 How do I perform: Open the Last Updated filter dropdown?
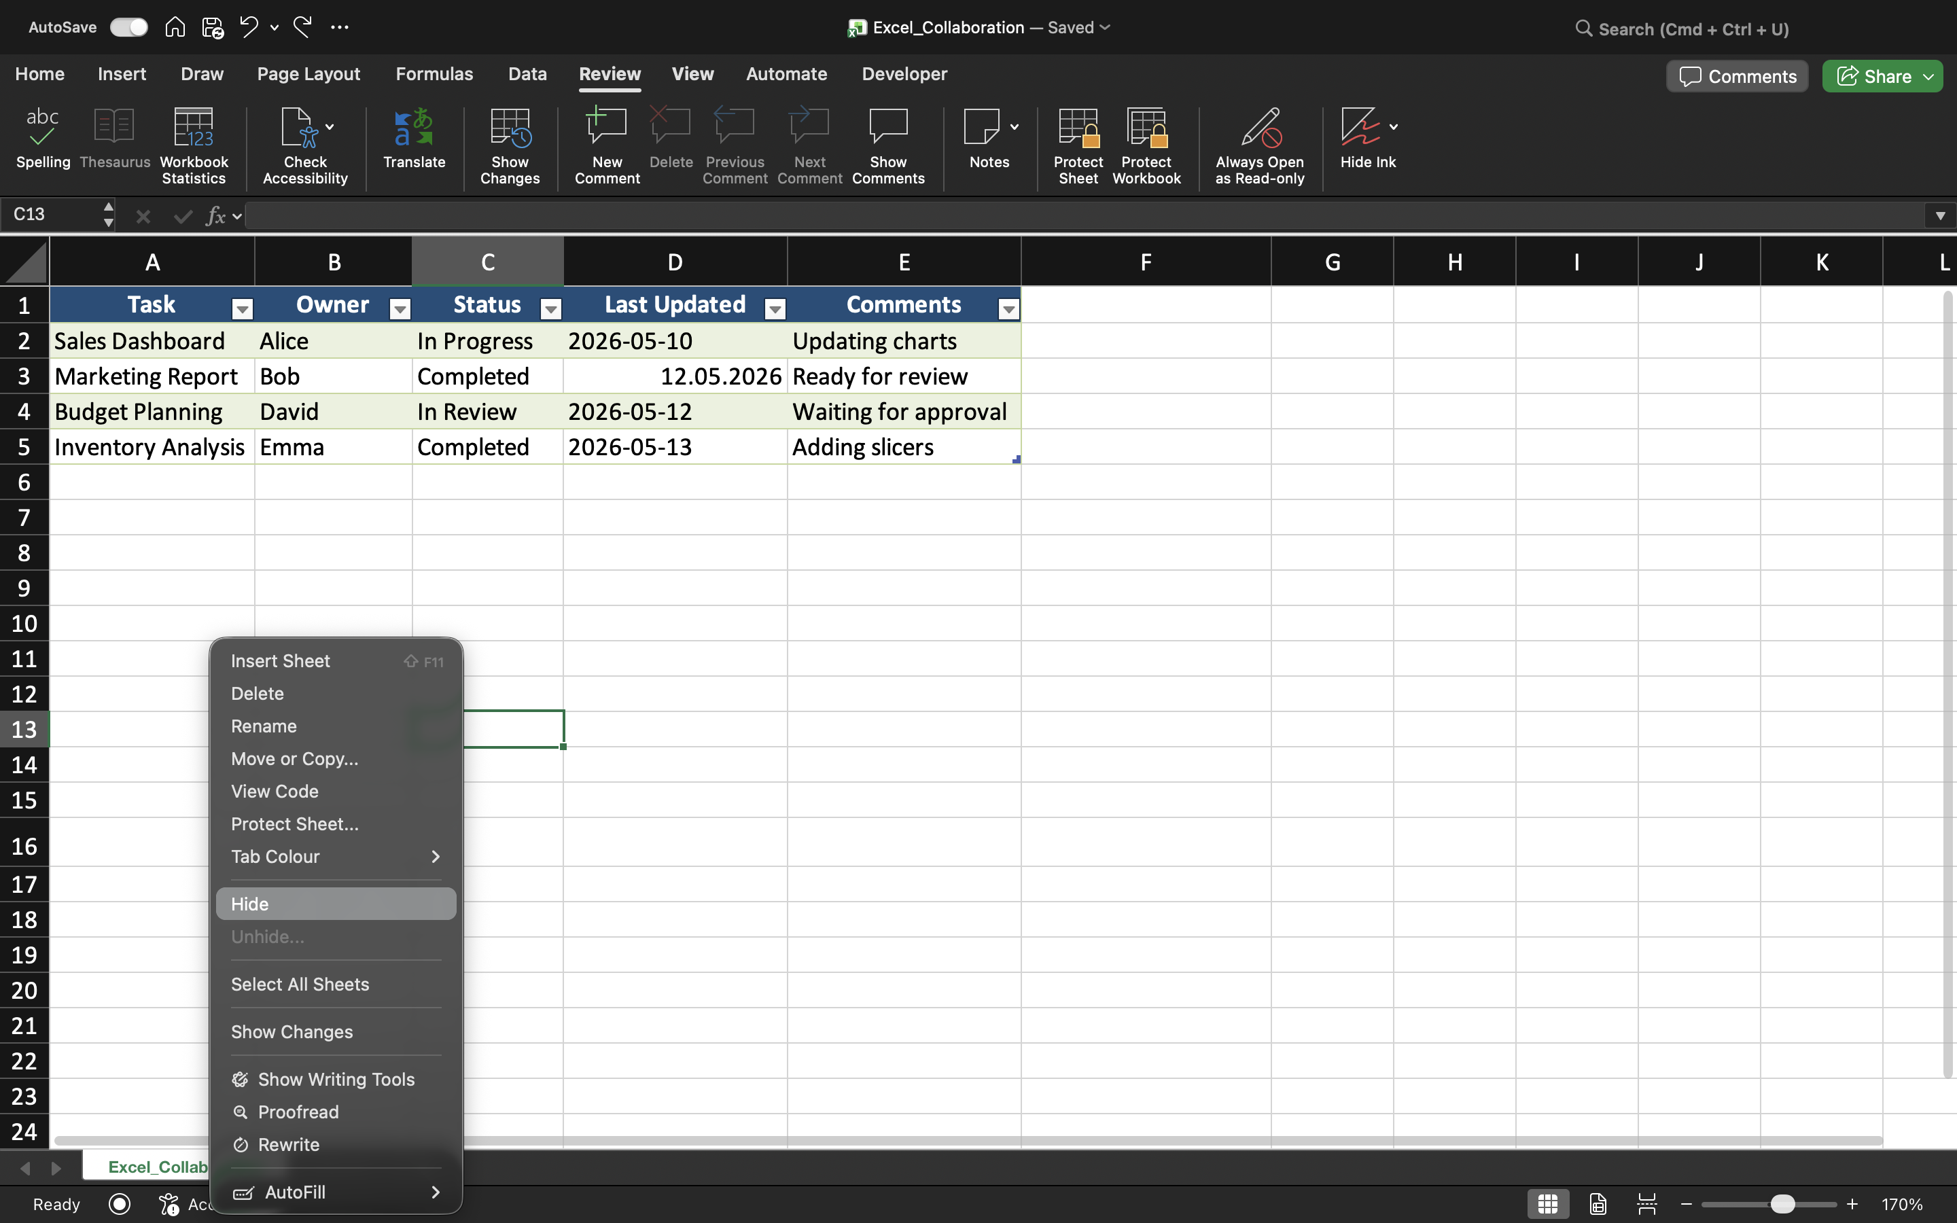tap(775, 308)
